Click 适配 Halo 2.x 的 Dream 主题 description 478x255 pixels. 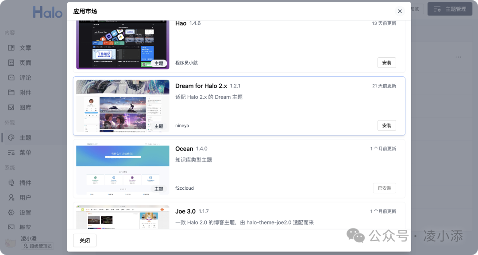(x=209, y=97)
